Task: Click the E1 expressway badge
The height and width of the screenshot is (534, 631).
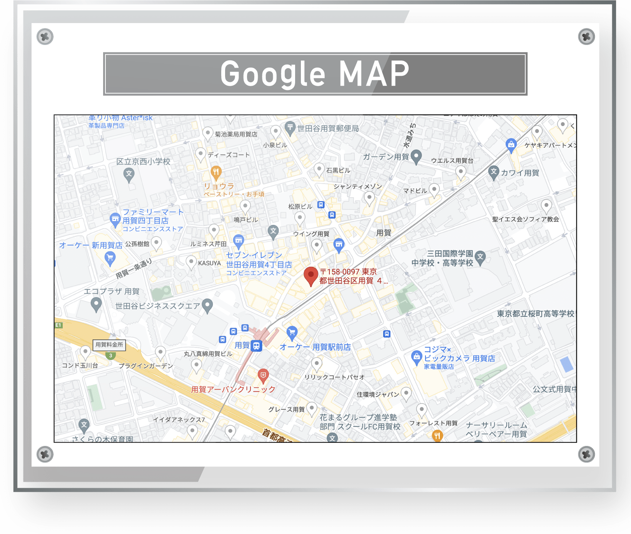Action: (58, 325)
